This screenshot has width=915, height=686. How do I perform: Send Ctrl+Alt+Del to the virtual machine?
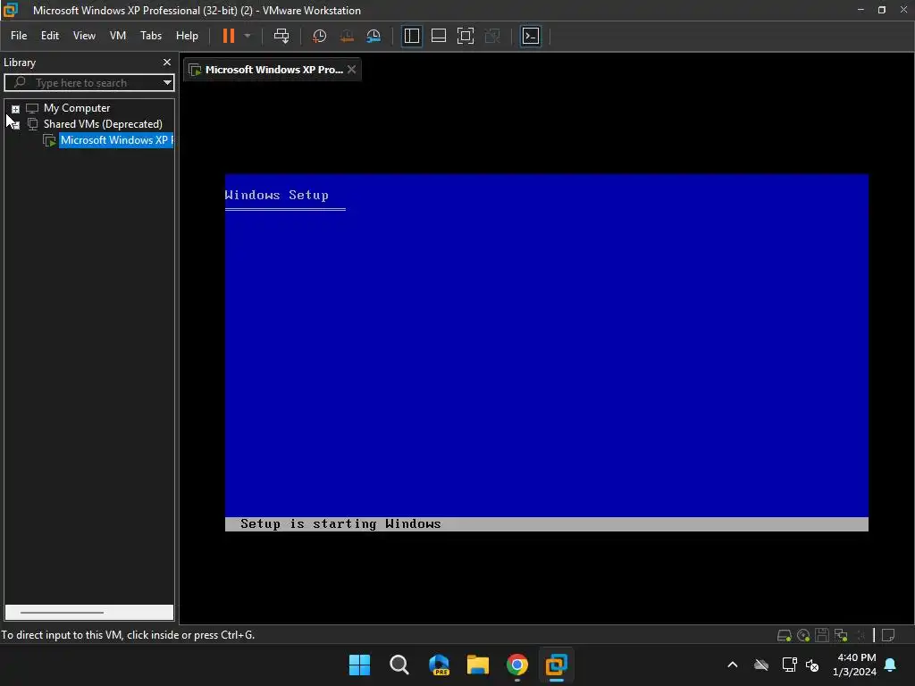point(281,36)
